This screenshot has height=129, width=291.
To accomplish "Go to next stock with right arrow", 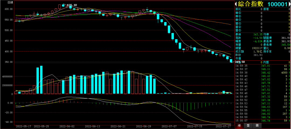I will pyautogui.click(x=289, y=4).
